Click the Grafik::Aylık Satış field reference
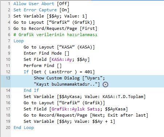This screenshot has height=137, width=164. (76, 109)
